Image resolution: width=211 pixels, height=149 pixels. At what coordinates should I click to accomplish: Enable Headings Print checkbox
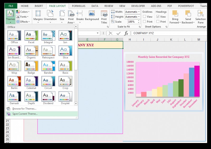(158, 22)
